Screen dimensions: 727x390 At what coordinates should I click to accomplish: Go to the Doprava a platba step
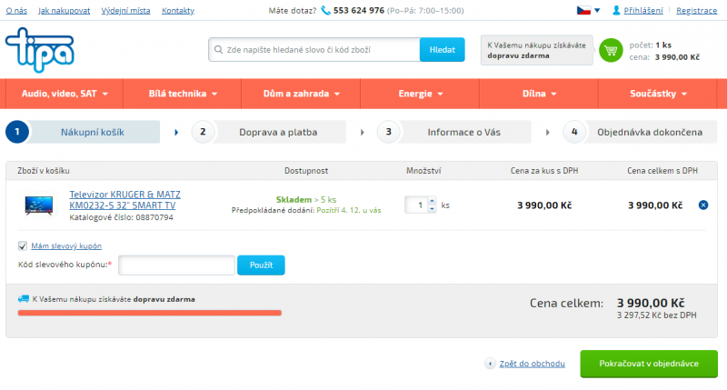[278, 132]
